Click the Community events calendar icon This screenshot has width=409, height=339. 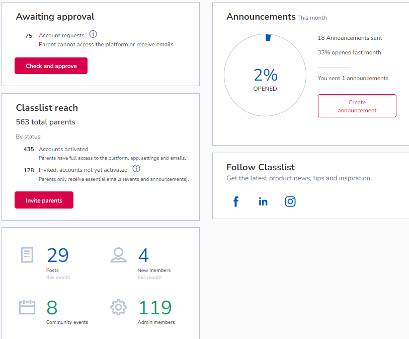point(27,307)
